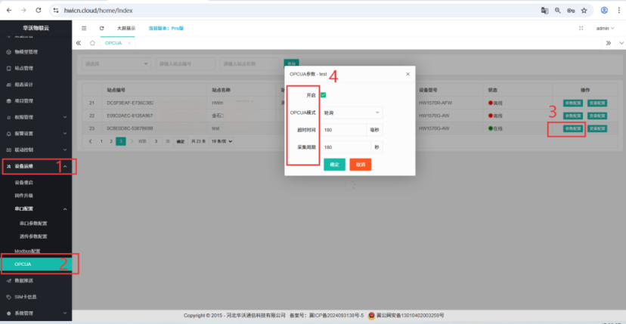The height and width of the screenshot is (324, 626).
Task: Select the OPCUA page tab
Action: coord(113,43)
